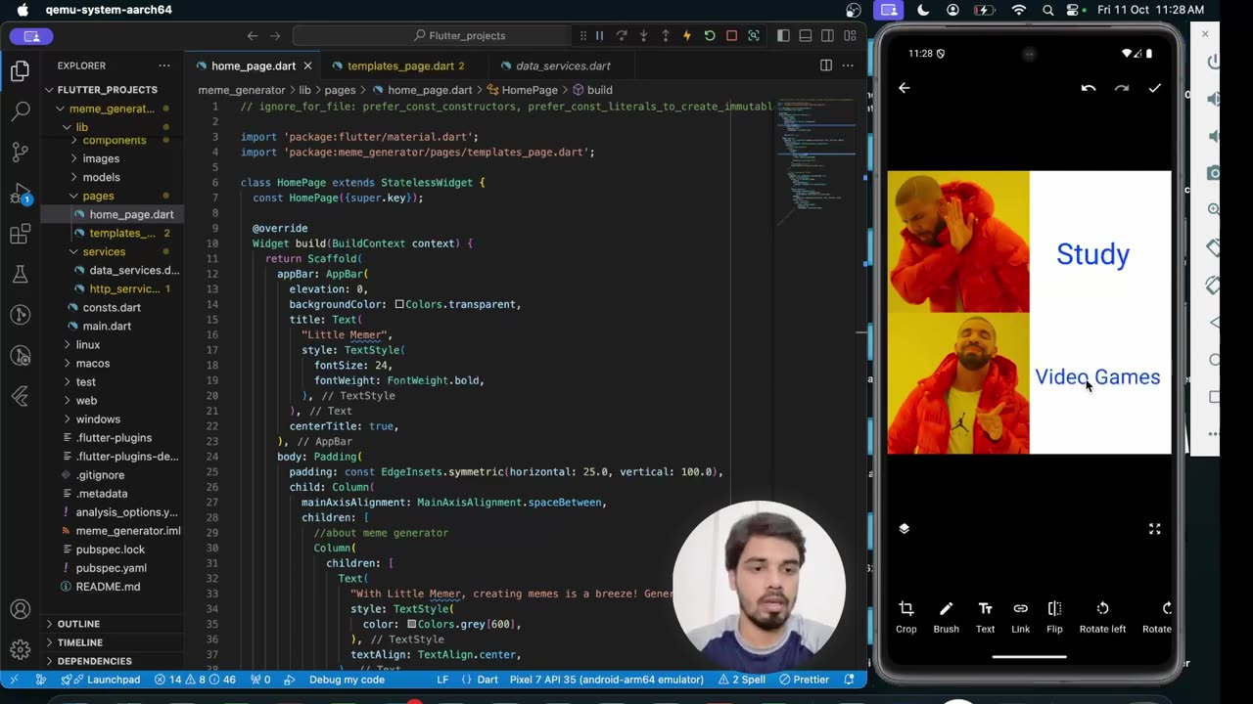Go back using editor navigation arrow
Viewport: 1253px width, 704px height.
253,35
